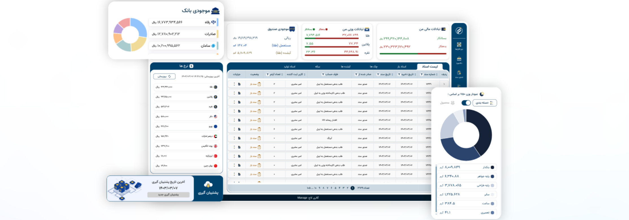This screenshot has width=629, height=220.
Task: Click the بروزرسانی rates refresh button
Action: coord(164,77)
